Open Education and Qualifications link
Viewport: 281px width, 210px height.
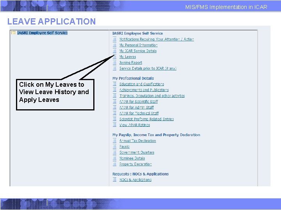point(142,84)
